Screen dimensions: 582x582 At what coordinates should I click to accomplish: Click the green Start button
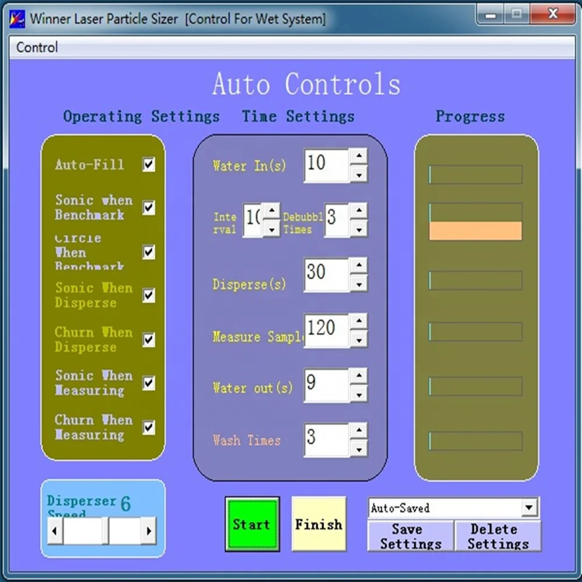point(253,524)
